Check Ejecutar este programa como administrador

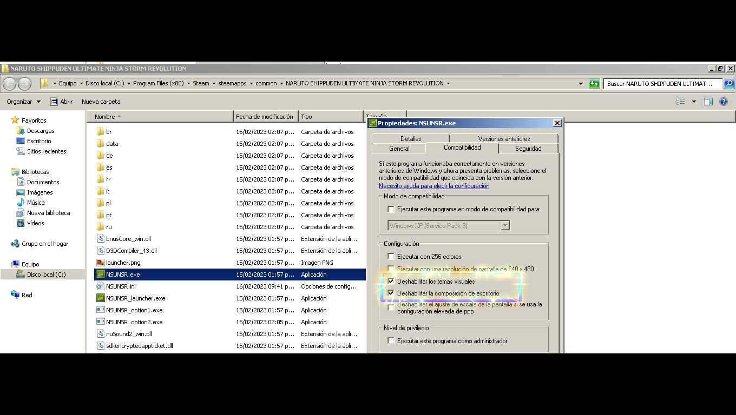[x=391, y=341]
